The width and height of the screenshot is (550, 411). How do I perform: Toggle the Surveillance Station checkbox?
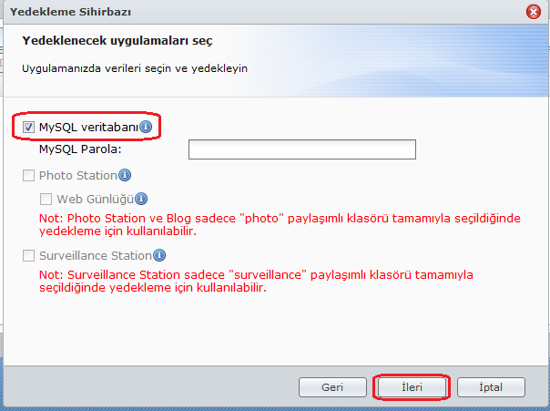[x=29, y=256]
